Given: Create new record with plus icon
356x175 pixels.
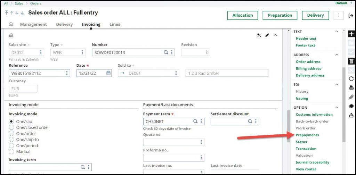Looking at the screenshot, I should coord(351,34).
